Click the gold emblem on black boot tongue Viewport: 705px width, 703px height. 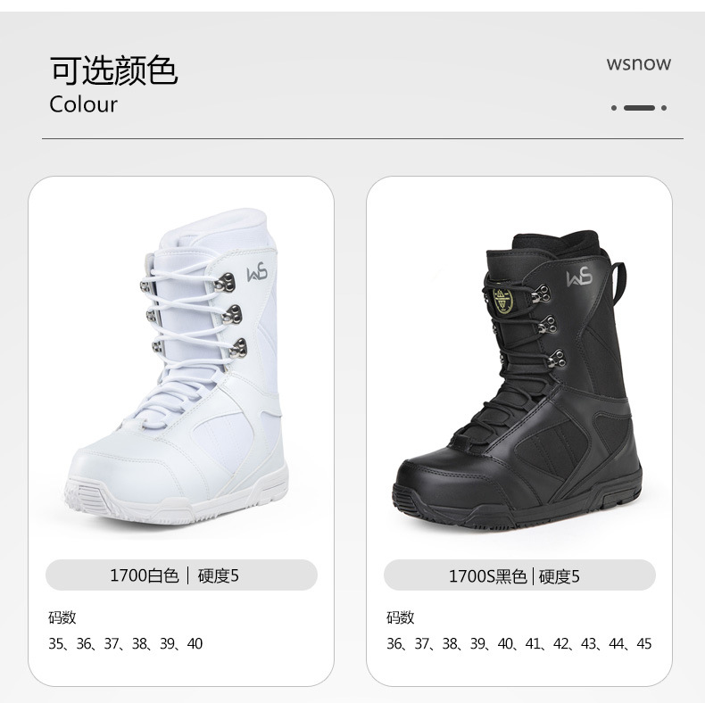click(503, 301)
